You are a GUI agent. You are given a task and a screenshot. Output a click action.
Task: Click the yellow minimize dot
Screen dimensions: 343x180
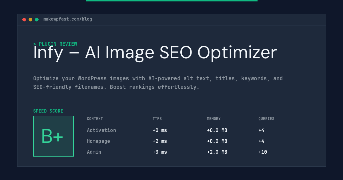pos(30,19)
